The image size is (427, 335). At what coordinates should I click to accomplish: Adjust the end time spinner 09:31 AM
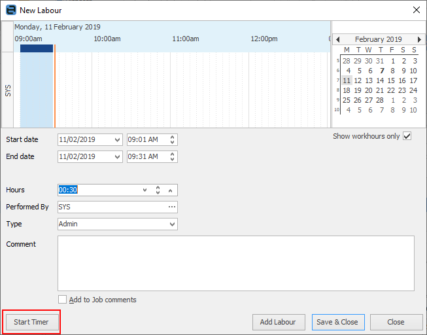[172, 157]
